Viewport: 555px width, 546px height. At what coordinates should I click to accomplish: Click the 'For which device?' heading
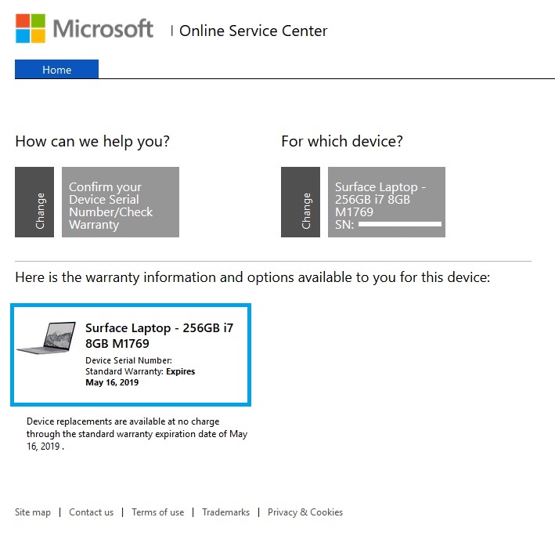342,141
